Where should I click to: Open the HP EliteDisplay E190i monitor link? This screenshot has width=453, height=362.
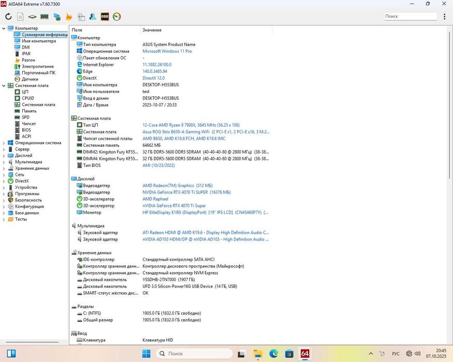tap(206, 213)
